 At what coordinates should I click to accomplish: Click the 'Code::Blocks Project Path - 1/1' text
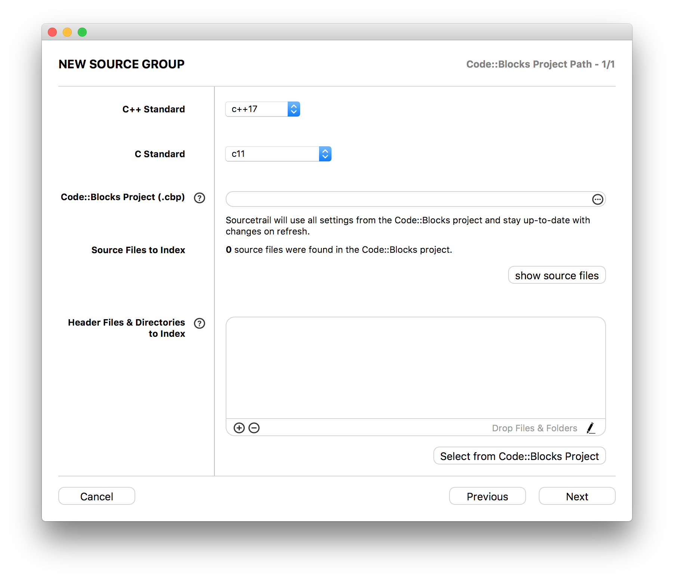tap(540, 64)
